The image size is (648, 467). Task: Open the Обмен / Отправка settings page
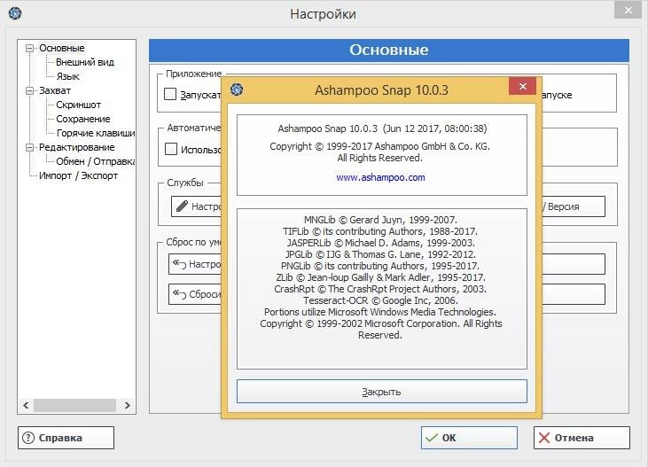pos(96,161)
